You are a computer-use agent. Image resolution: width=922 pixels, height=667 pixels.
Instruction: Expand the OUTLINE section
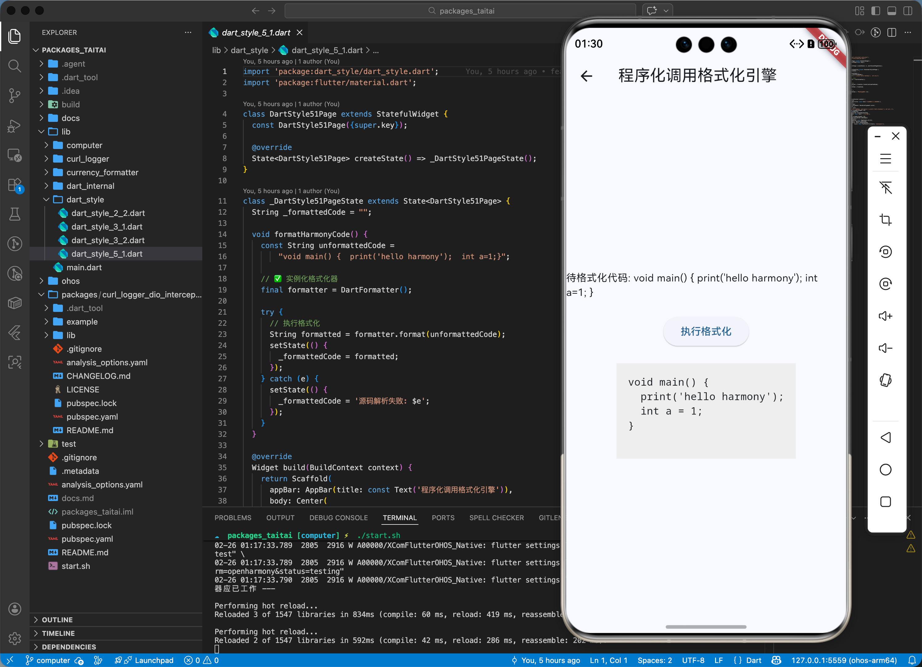[x=57, y=619]
